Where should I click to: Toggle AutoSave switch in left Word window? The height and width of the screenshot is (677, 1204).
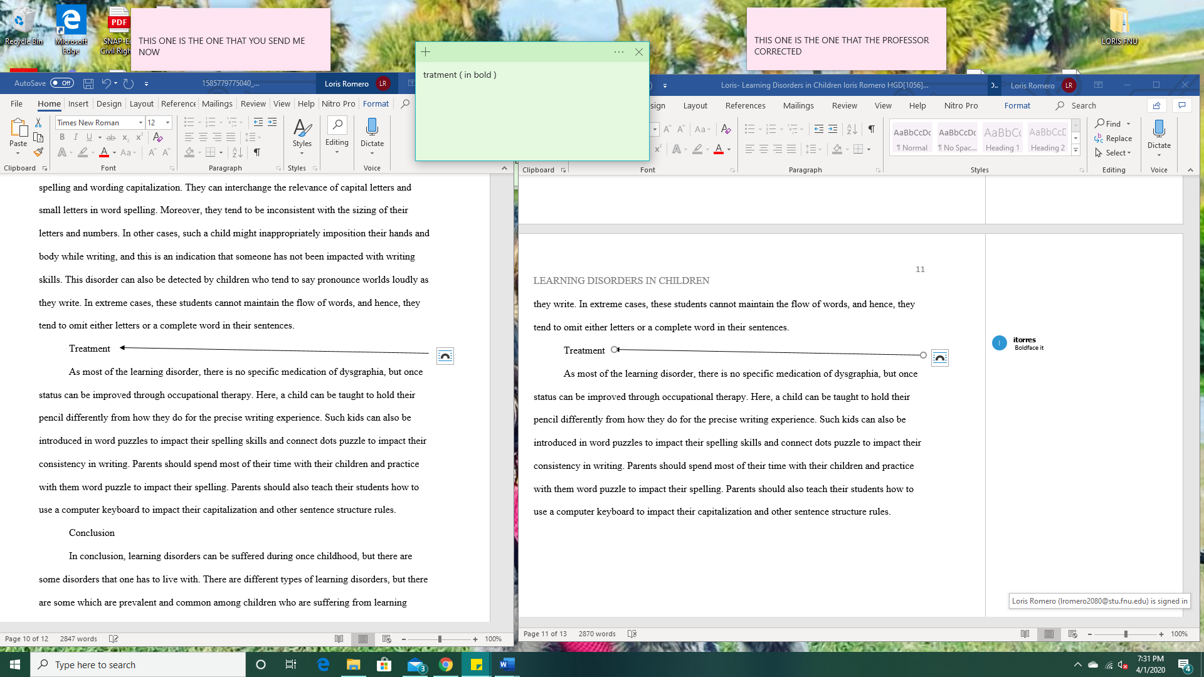[62, 83]
